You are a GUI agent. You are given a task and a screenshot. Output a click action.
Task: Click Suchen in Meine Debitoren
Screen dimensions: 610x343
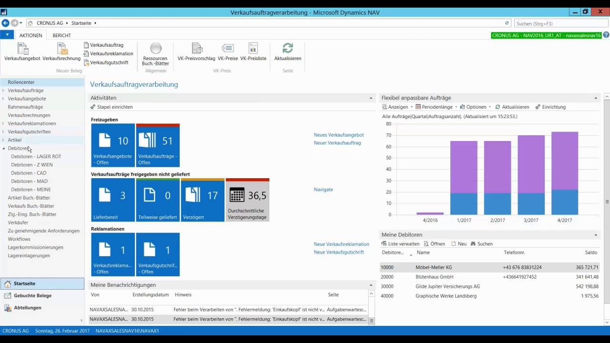(x=481, y=244)
